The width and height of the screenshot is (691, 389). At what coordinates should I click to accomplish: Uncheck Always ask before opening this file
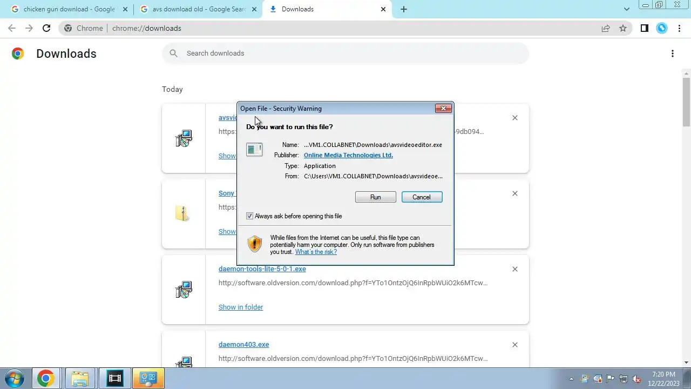249,216
